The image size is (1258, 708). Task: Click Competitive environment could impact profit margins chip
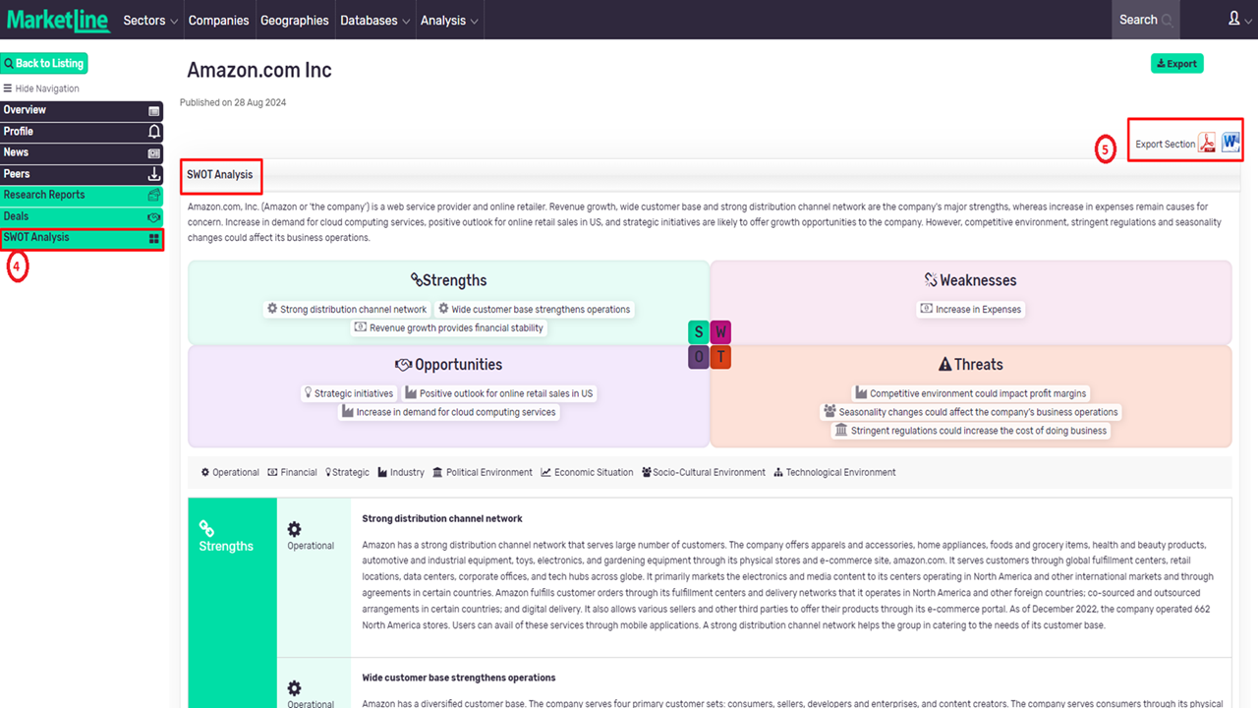(x=970, y=393)
